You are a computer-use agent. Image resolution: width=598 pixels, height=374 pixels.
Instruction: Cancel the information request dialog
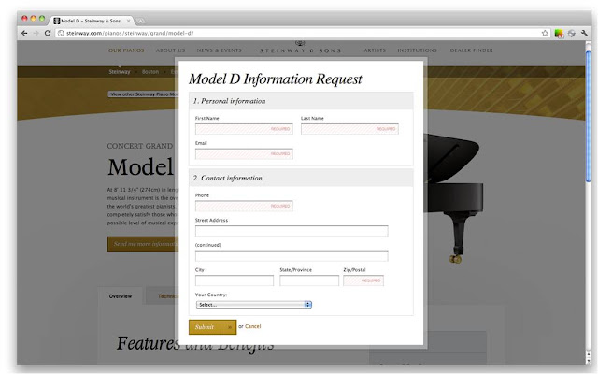tap(253, 326)
